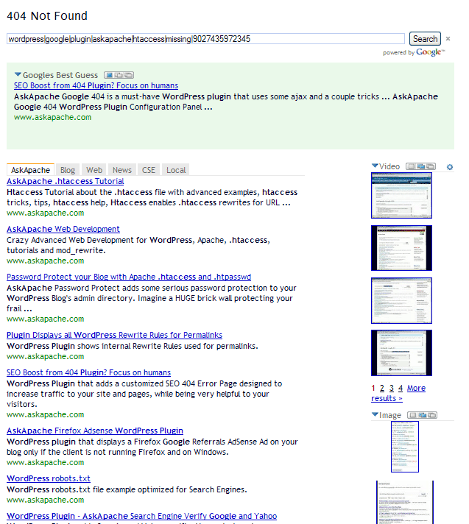Focus the 404 search query field
The image size is (469, 524).
tap(205, 39)
